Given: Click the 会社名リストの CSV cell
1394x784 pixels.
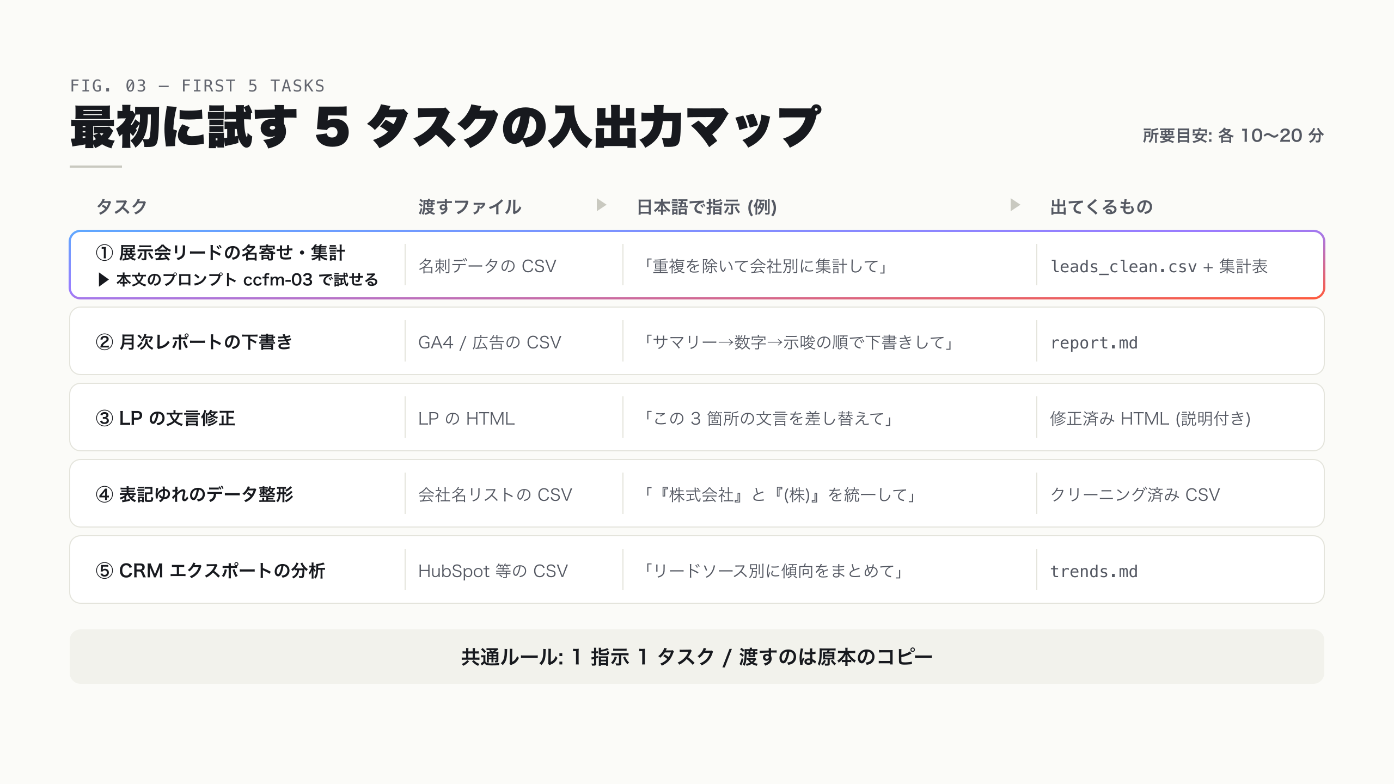Looking at the screenshot, I should (495, 495).
